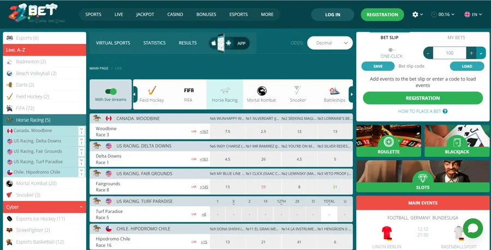Open Esports (6) in sidebar
The image size is (491, 250).
[x=45, y=38]
